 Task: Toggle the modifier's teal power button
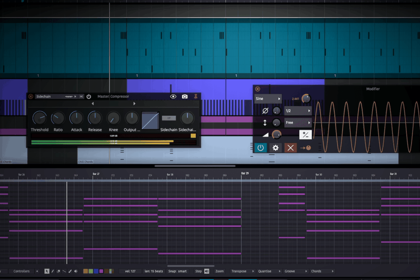pos(260,148)
